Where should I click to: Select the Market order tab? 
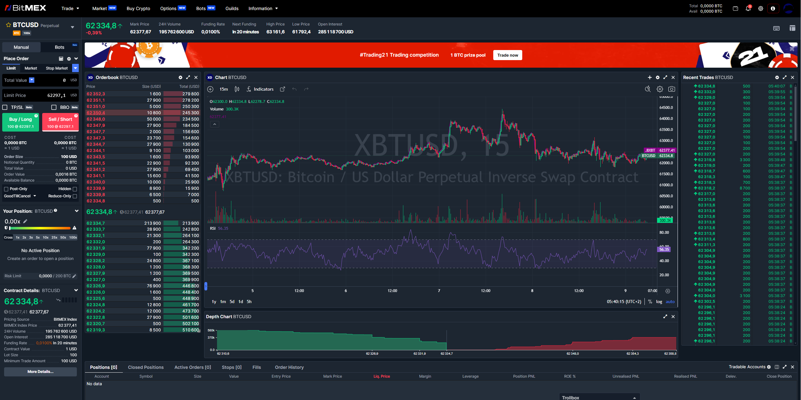coord(31,68)
